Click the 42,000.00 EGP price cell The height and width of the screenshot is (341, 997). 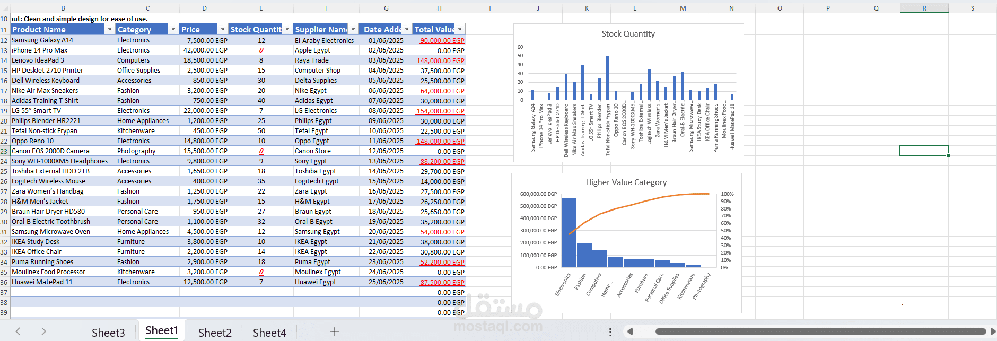[x=204, y=50]
